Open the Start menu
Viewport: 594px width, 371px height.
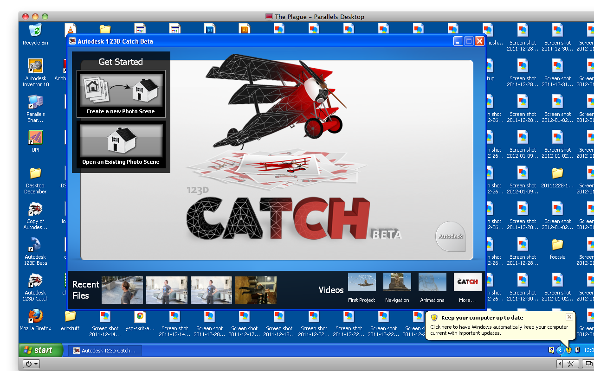click(39, 350)
